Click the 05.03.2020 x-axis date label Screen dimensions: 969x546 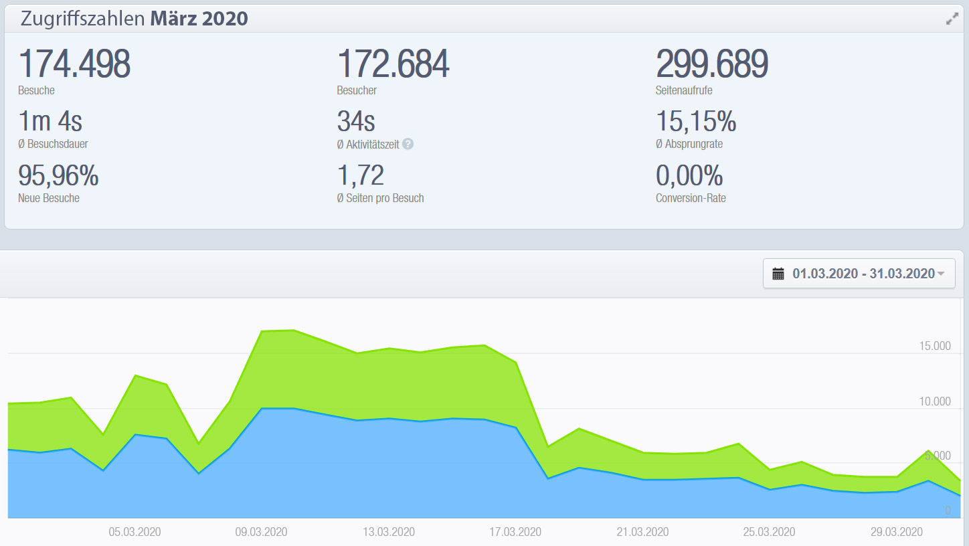(135, 532)
